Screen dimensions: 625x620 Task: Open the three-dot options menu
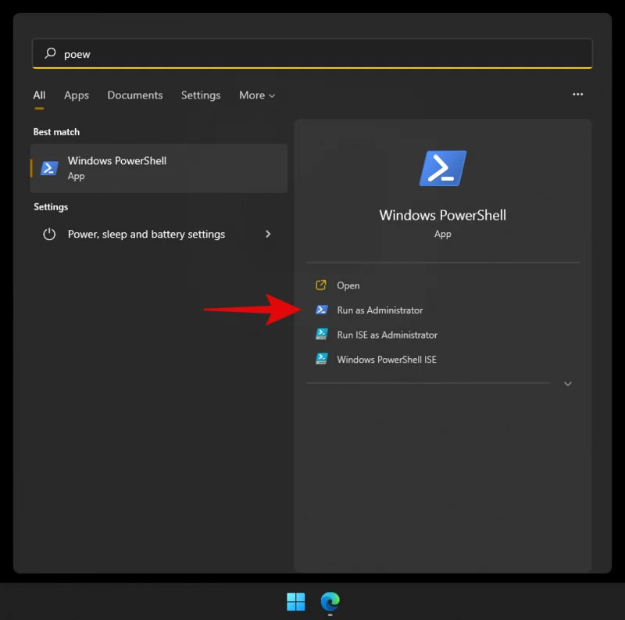tap(577, 94)
